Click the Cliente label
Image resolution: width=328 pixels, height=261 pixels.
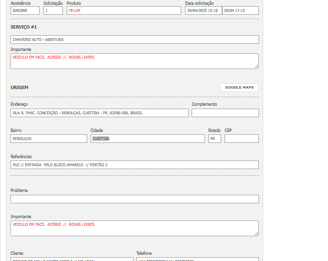(x=17, y=253)
